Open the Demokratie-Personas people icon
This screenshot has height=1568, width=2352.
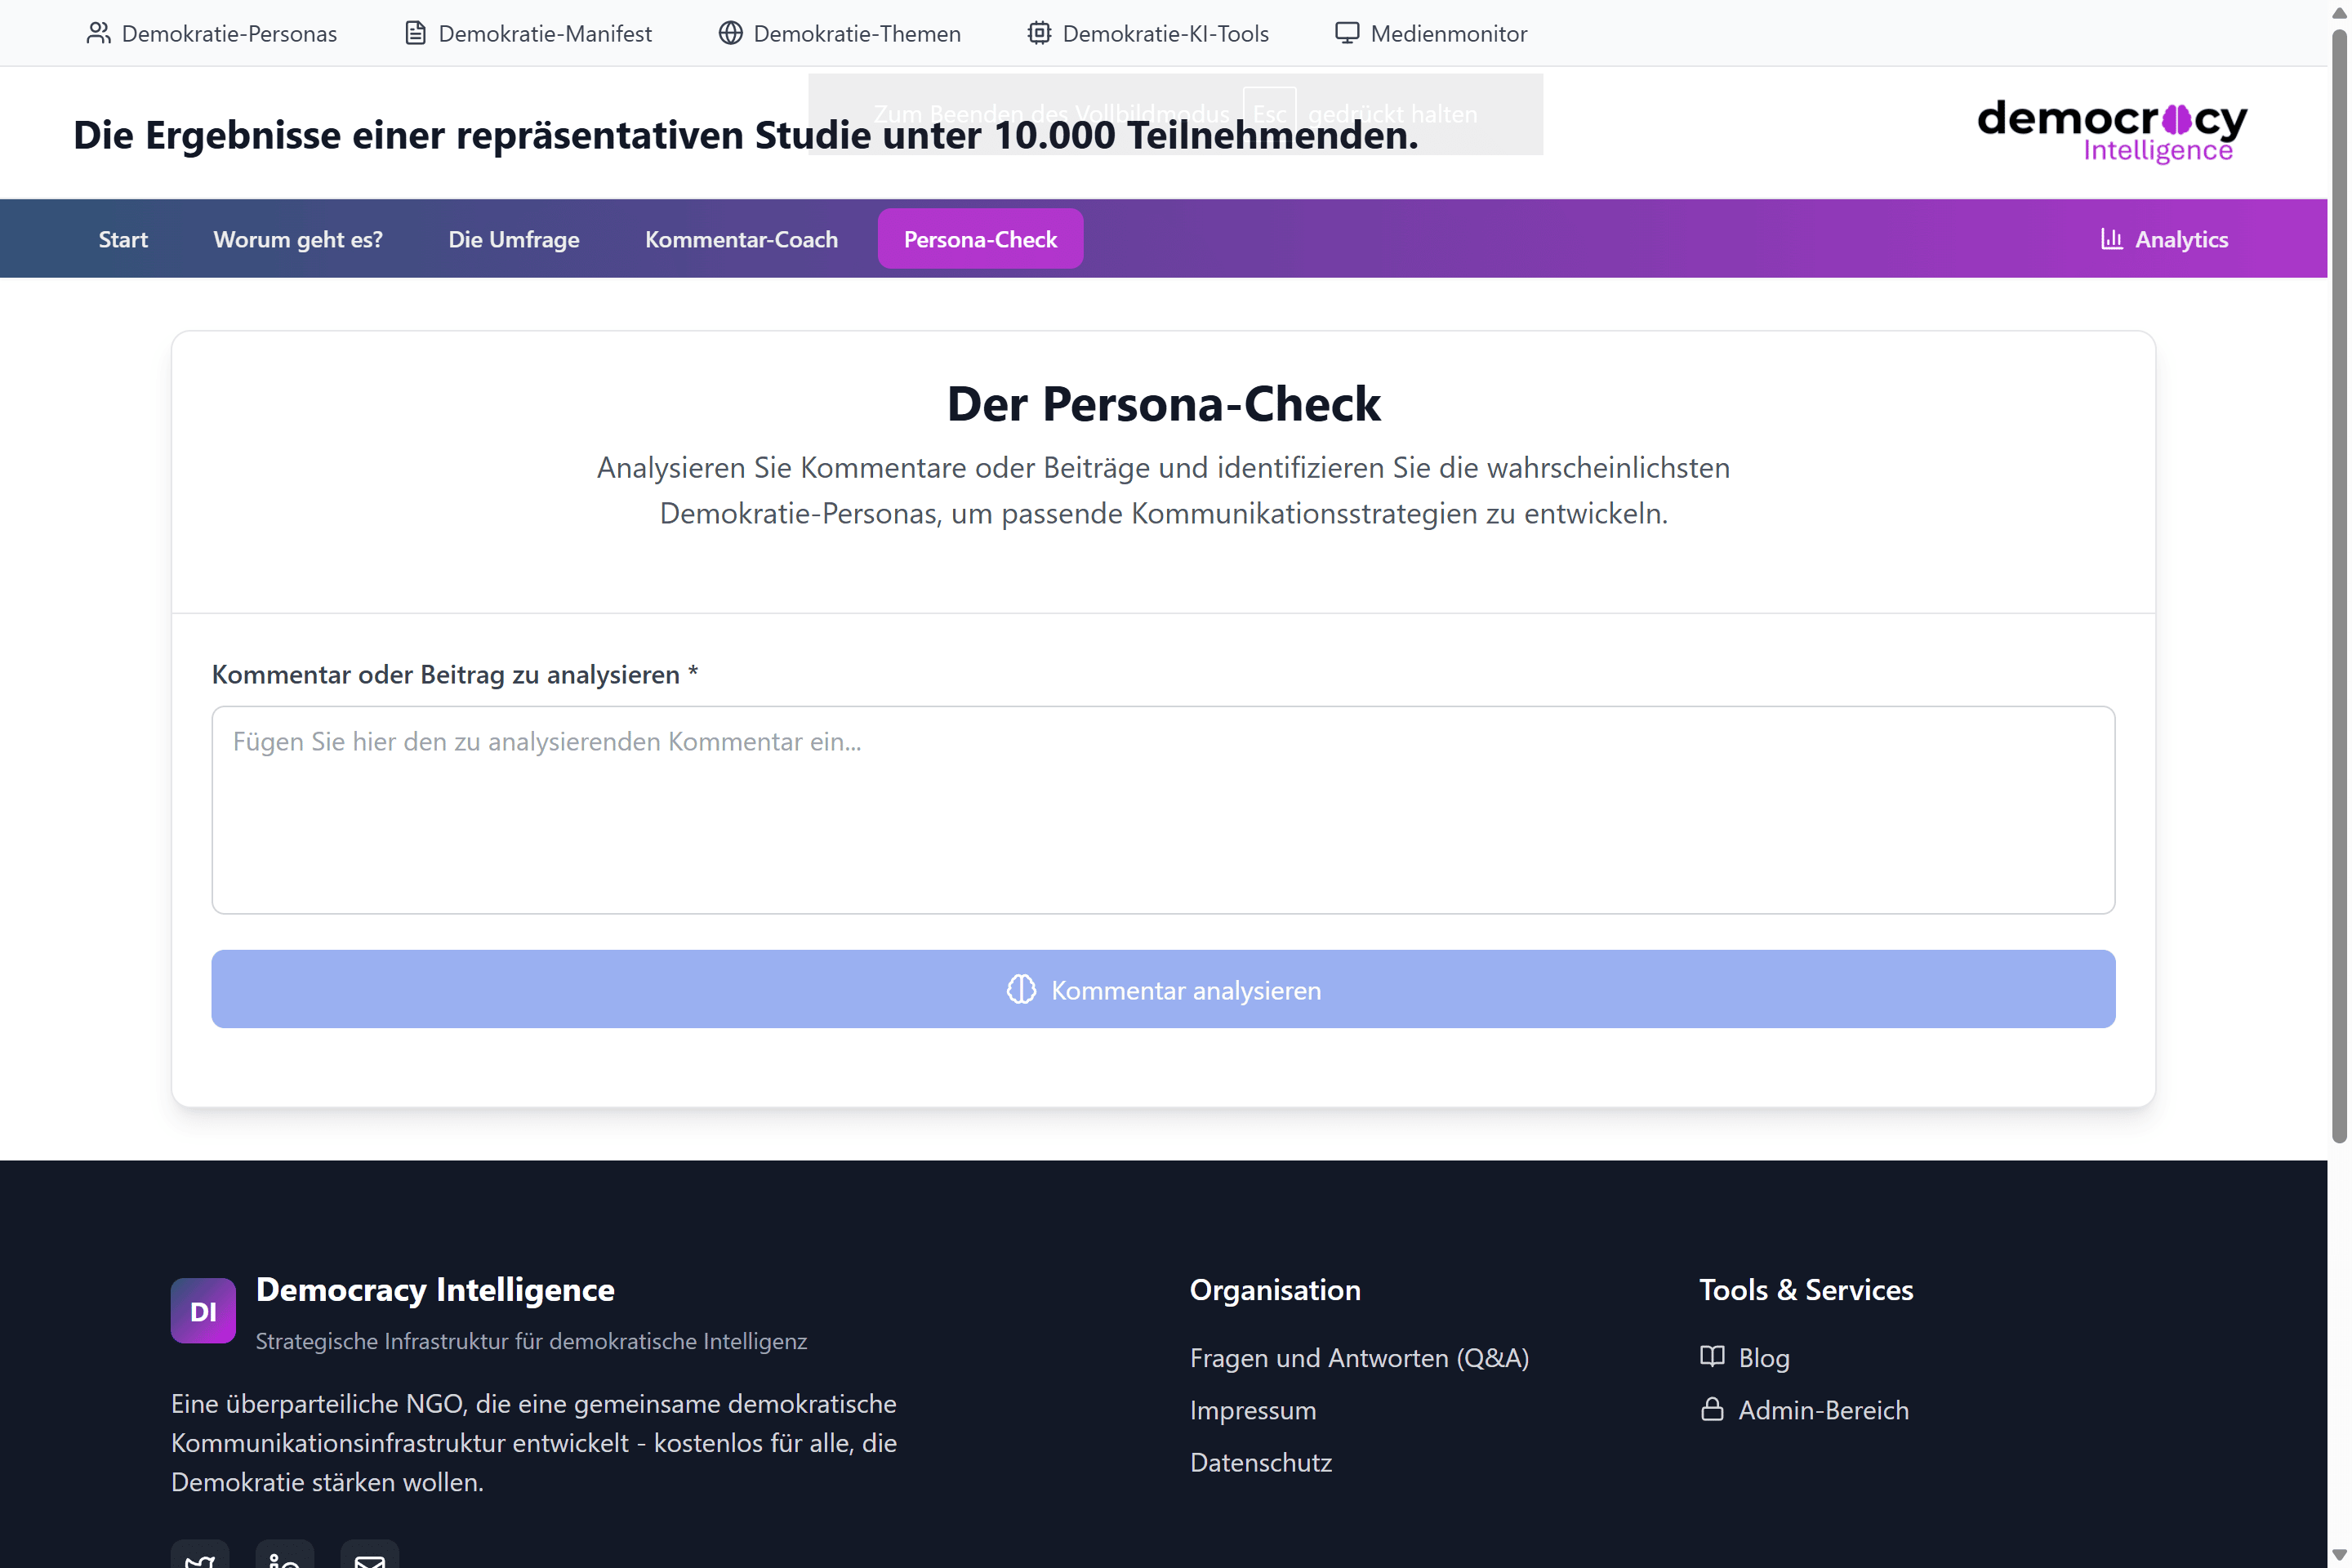(98, 33)
